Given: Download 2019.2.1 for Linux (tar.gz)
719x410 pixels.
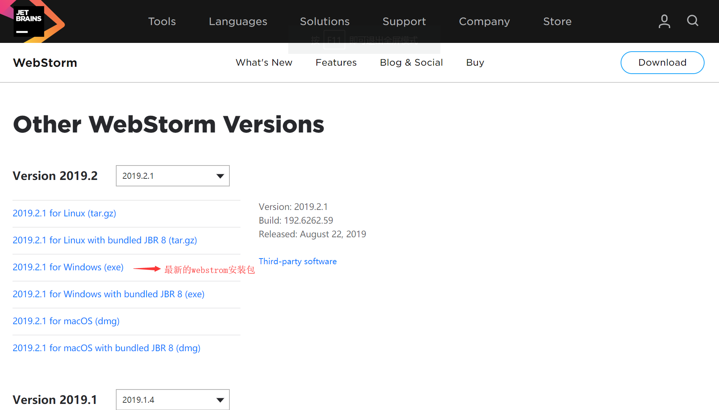Looking at the screenshot, I should click(64, 213).
